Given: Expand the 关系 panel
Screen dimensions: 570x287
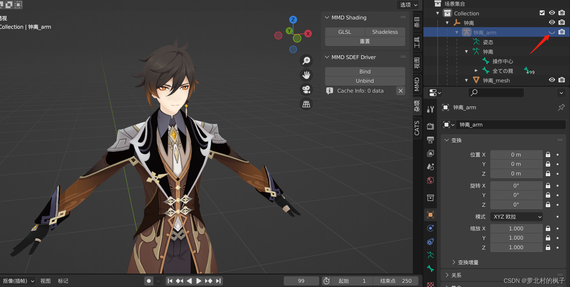Looking at the screenshot, I should [x=447, y=275].
